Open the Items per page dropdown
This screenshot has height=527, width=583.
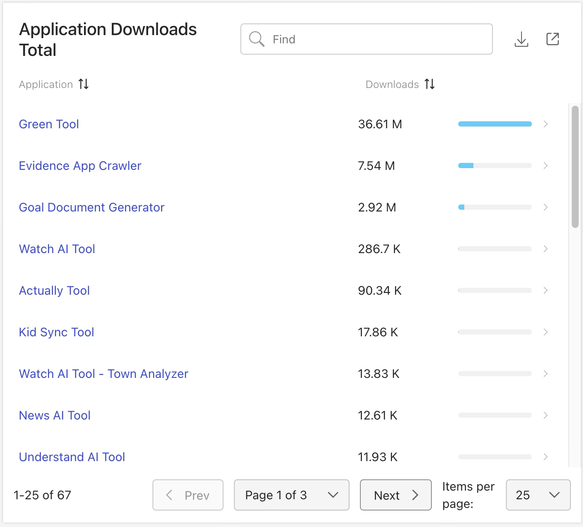click(x=538, y=495)
